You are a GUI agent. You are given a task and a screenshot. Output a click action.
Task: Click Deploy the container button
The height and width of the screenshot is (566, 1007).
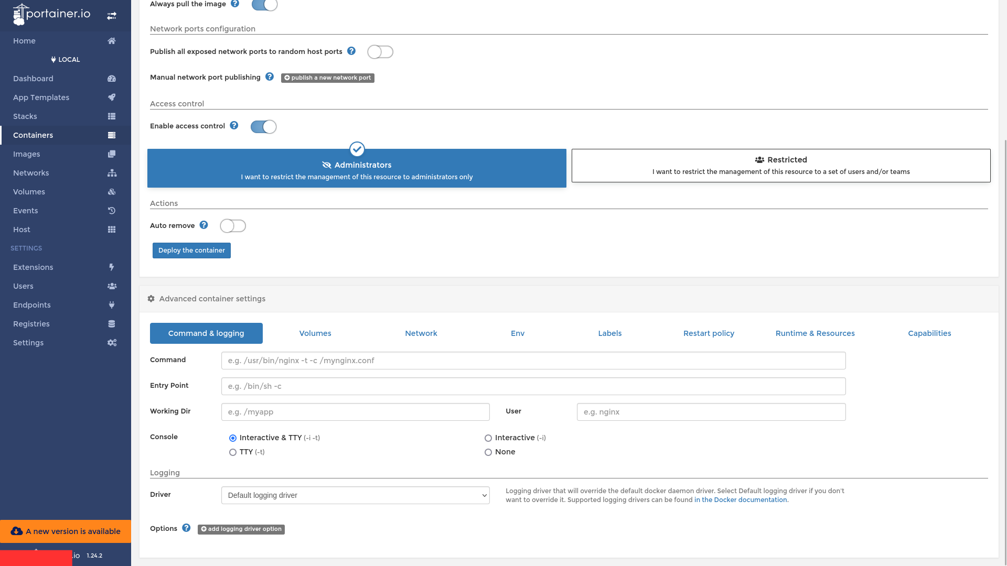[191, 250]
